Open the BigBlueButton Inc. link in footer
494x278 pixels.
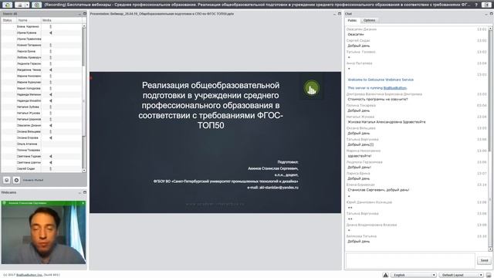29,275
